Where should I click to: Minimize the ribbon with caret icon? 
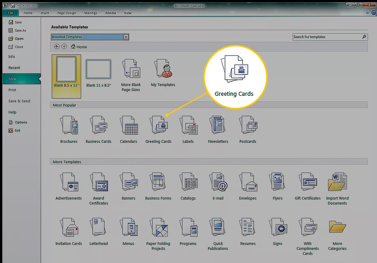(367, 13)
